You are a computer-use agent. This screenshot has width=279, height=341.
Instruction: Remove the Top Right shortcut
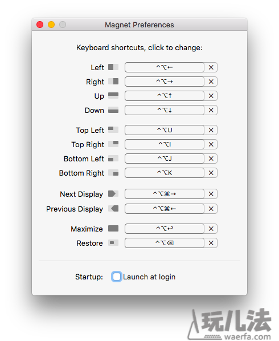[x=211, y=144]
